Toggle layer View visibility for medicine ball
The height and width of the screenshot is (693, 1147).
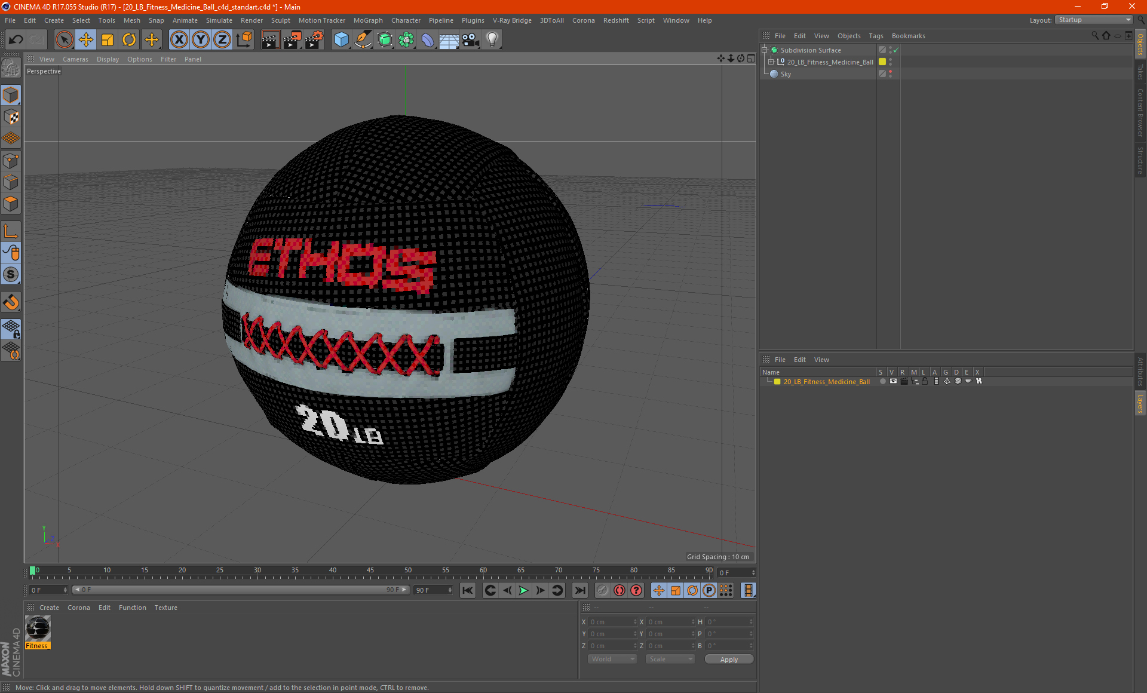pos(893,381)
